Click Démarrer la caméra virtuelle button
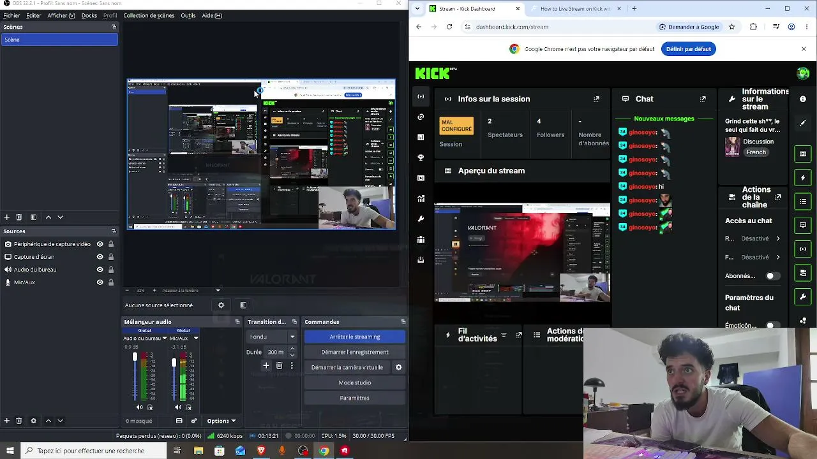The height and width of the screenshot is (459, 817). click(x=347, y=367)
